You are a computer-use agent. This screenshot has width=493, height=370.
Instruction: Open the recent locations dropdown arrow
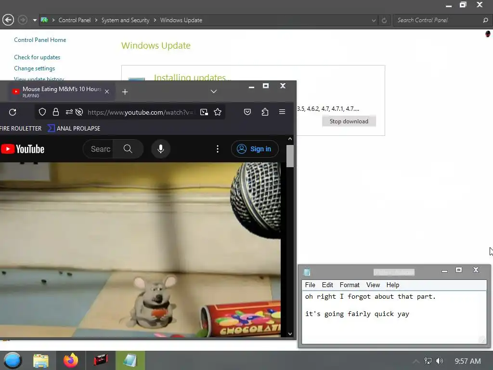(35, 20)
